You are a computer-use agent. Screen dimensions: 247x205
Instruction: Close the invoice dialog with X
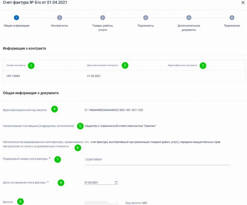[x=243, y=3]
